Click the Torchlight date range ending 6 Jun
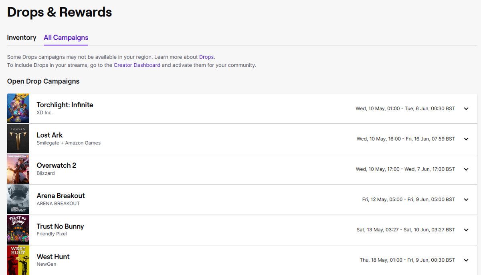481x275 pixels. click(405, 108)
